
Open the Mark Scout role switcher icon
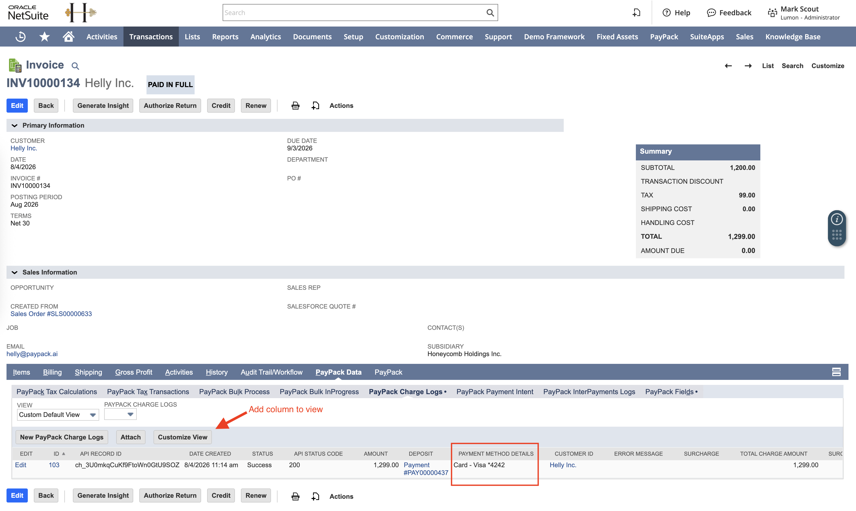(772, 13)
